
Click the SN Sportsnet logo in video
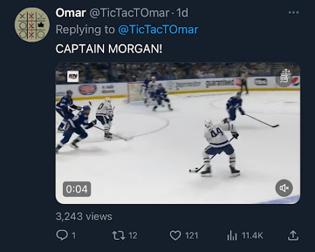73,76
